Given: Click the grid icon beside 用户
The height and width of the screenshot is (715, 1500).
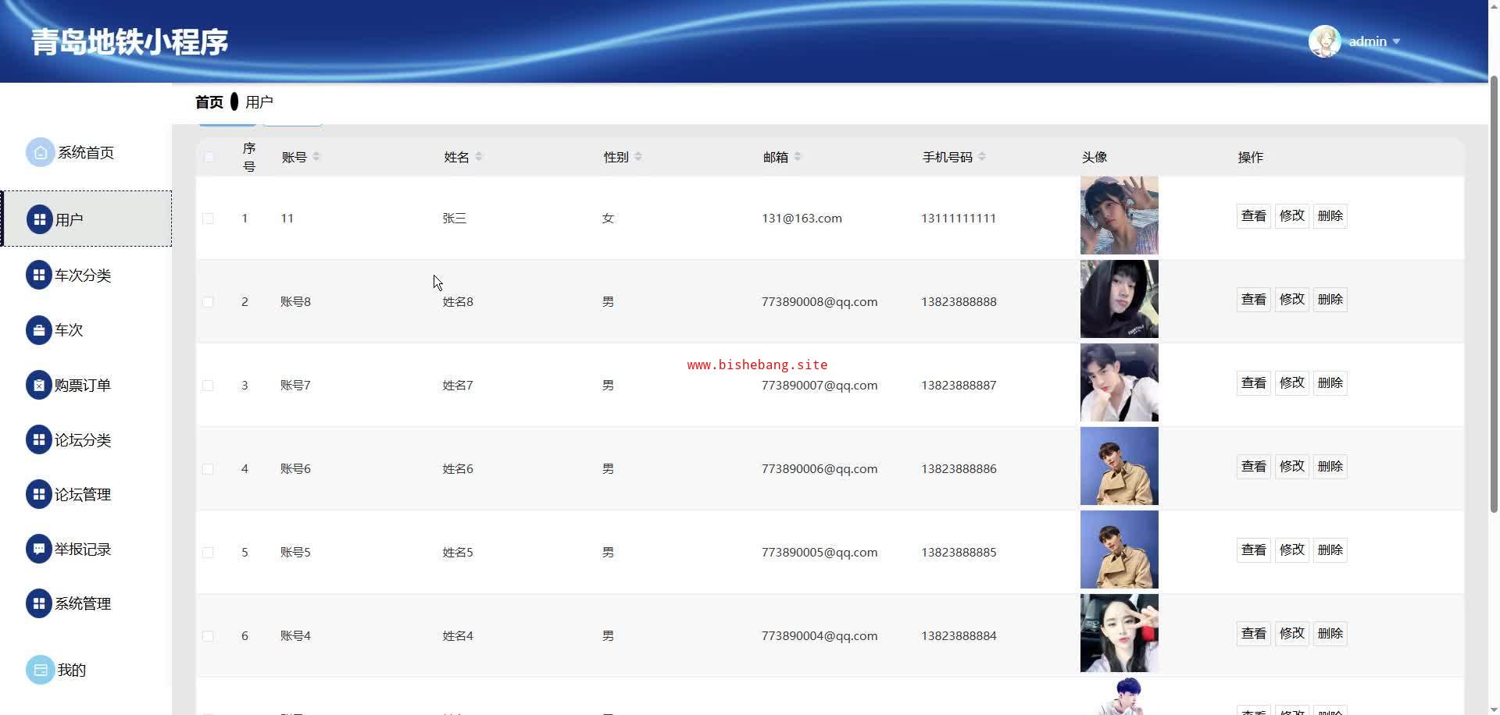Looking at the screenshot, I should (39, 219).
